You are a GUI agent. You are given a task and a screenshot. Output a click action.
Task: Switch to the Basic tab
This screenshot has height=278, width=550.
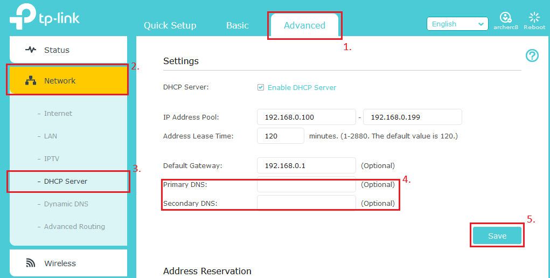click(x=237, y=25)
